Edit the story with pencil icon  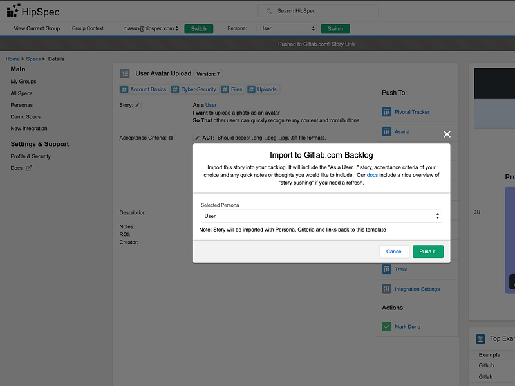(137, 105)
